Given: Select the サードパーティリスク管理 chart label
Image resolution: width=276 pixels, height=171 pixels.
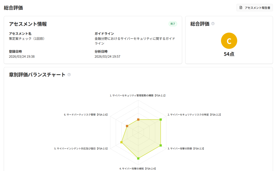Looking at the screenshot, I should click(86, 115).
